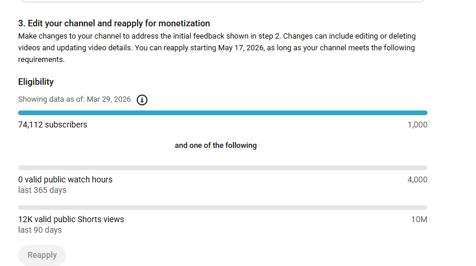Click the 10M Shorts views threshold
476x266 pixels.
point(419,219)
